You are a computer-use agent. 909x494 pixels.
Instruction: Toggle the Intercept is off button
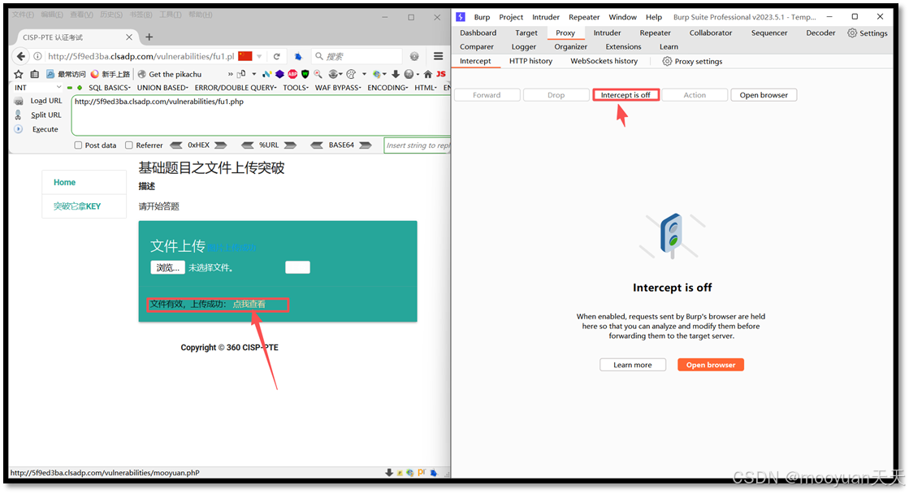[x=625, y=94]
